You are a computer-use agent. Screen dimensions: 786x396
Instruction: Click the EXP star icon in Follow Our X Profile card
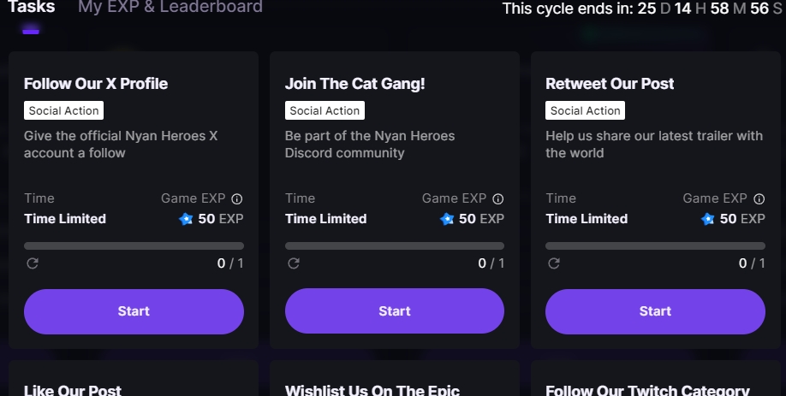pyautogui.click(x=186, y=219)
